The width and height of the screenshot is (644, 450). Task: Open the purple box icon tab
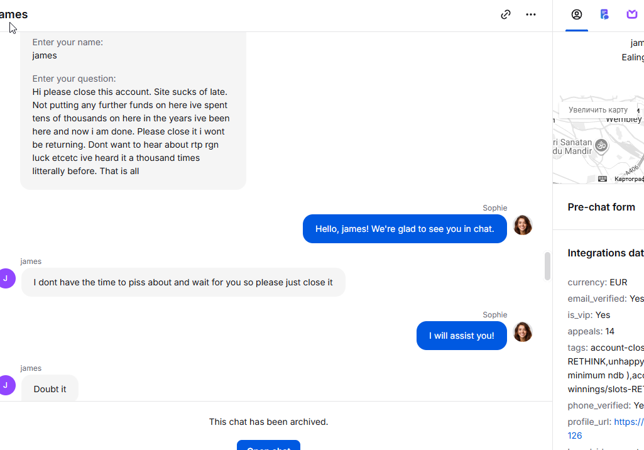coord(631,14)
